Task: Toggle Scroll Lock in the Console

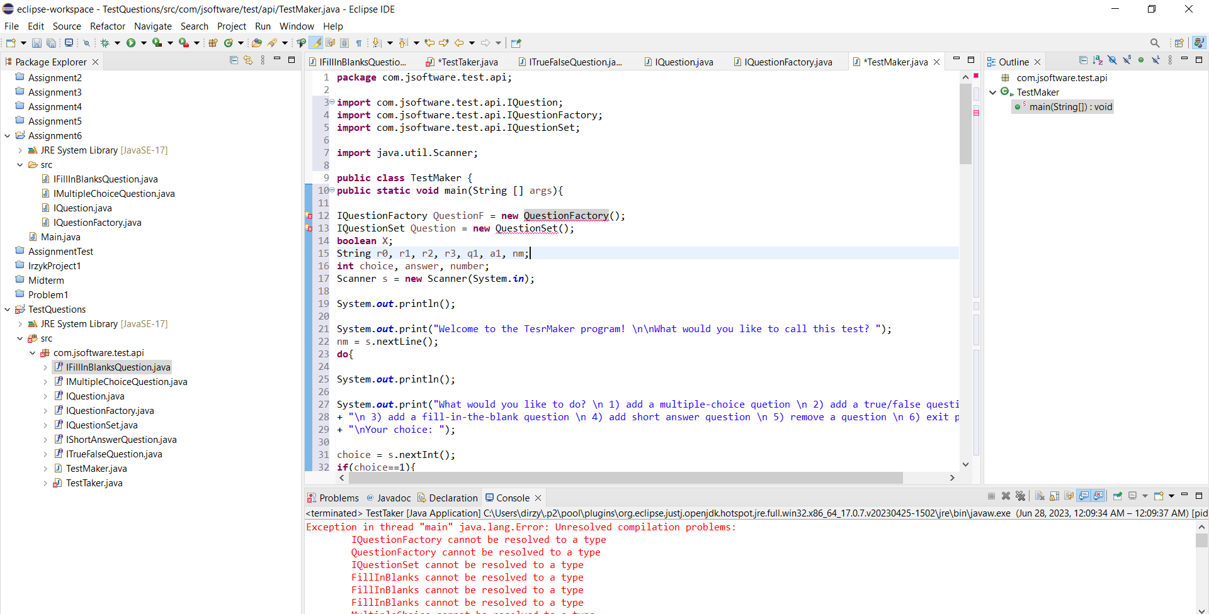Action: 1054,496
